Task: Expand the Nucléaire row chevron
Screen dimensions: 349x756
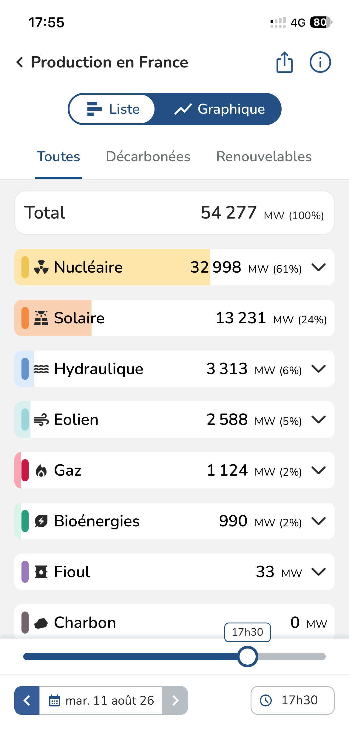Action: coord(319,267)
